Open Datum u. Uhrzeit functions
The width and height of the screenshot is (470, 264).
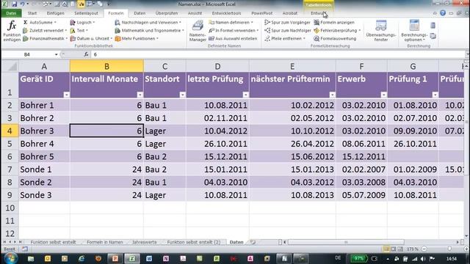click(91, 39)
